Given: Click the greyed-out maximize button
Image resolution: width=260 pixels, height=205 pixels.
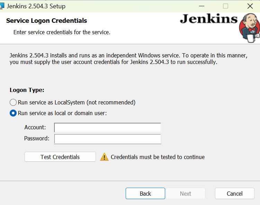Looking at the screenshot, I should pos(225,6).
